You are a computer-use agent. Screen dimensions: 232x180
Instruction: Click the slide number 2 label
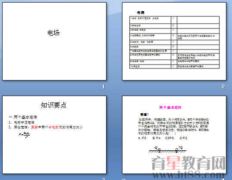click(223, 87)
